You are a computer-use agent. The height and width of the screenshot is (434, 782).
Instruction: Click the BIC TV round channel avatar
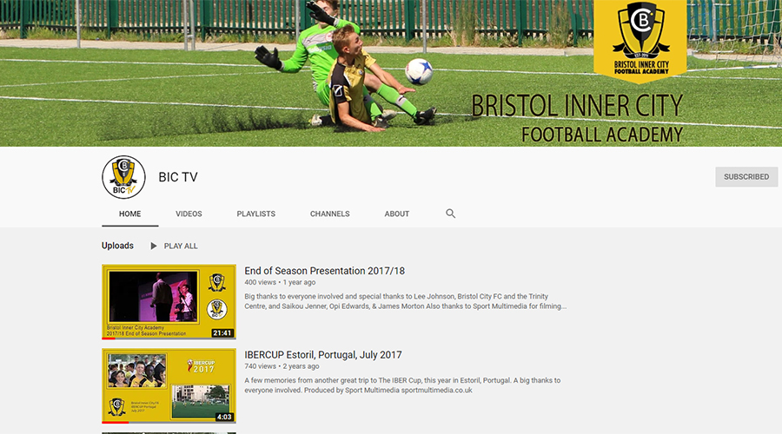click(123, 177)
